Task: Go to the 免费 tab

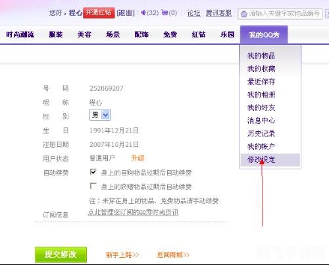Action: click(170, 34)
